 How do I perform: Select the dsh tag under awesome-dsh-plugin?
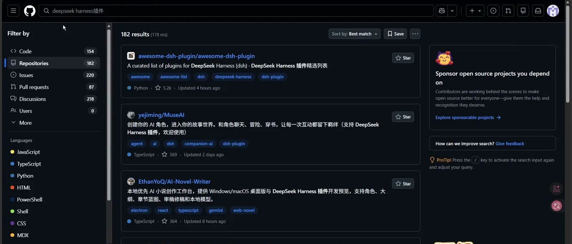[201, 77]
